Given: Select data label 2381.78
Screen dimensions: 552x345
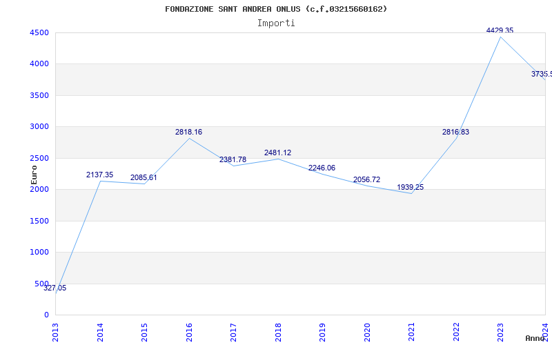Looking at the screenshot, I should [233, 160].
